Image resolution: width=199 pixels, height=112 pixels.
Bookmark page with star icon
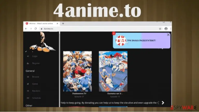point(160,29)
